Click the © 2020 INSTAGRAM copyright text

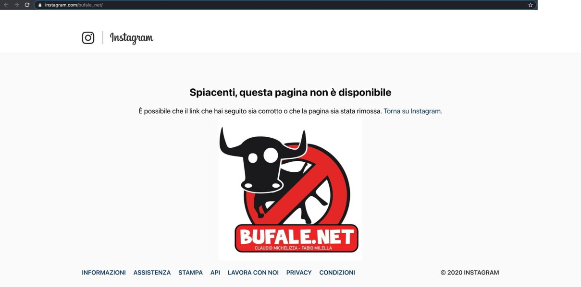pos(470,273)
